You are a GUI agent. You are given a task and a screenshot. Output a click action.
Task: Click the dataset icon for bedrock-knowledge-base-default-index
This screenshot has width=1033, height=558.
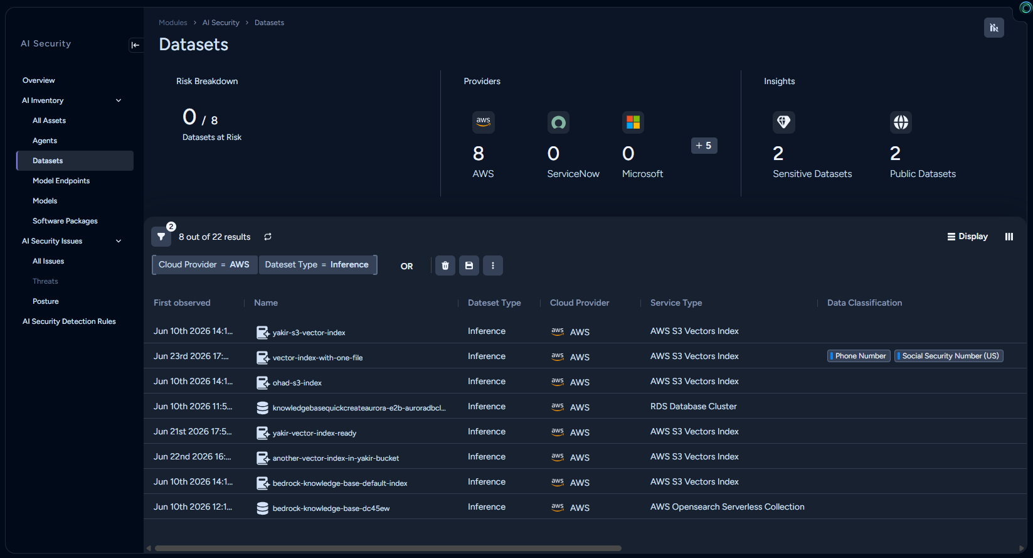(263, 483)
